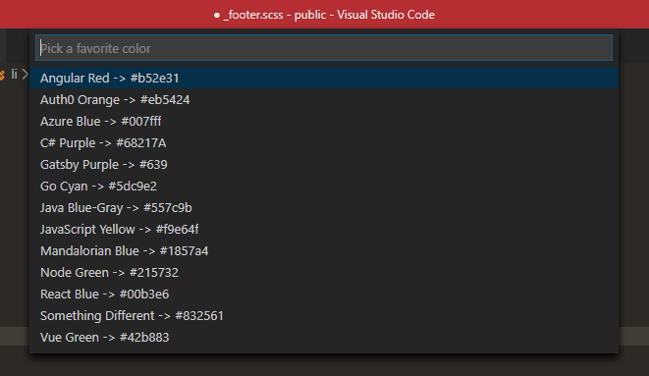Choose JavaScript Yellow -> #f9e64f
Screen dimensions: 649x376
[324, 229]
